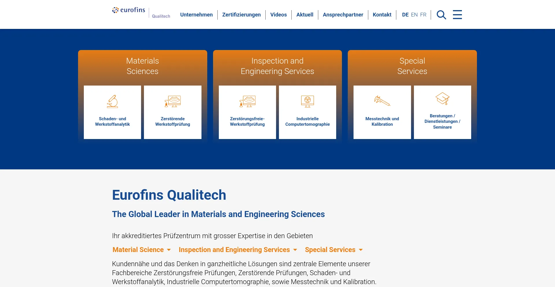Expand Inspection and Engineering Services dropdown
The height and width of the screenshot is (287, 555).
click(x=238, y=250)
